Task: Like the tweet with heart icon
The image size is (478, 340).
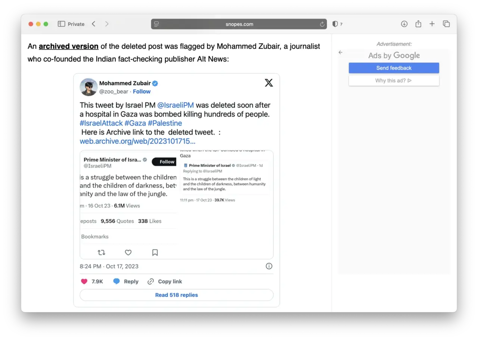Action: coord(84,281)
